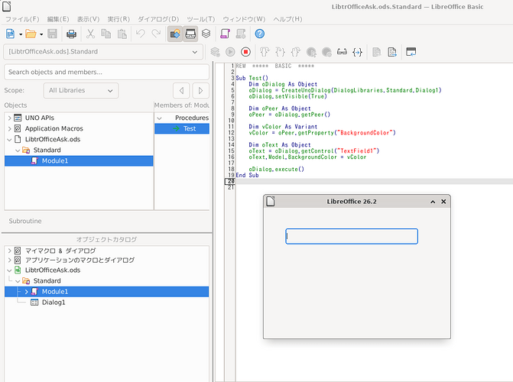Viewport: 513px width, 382px height.
Task: Select Dialog1 in the object catalog
Action: pyautogui.click(x=53, y=303)
